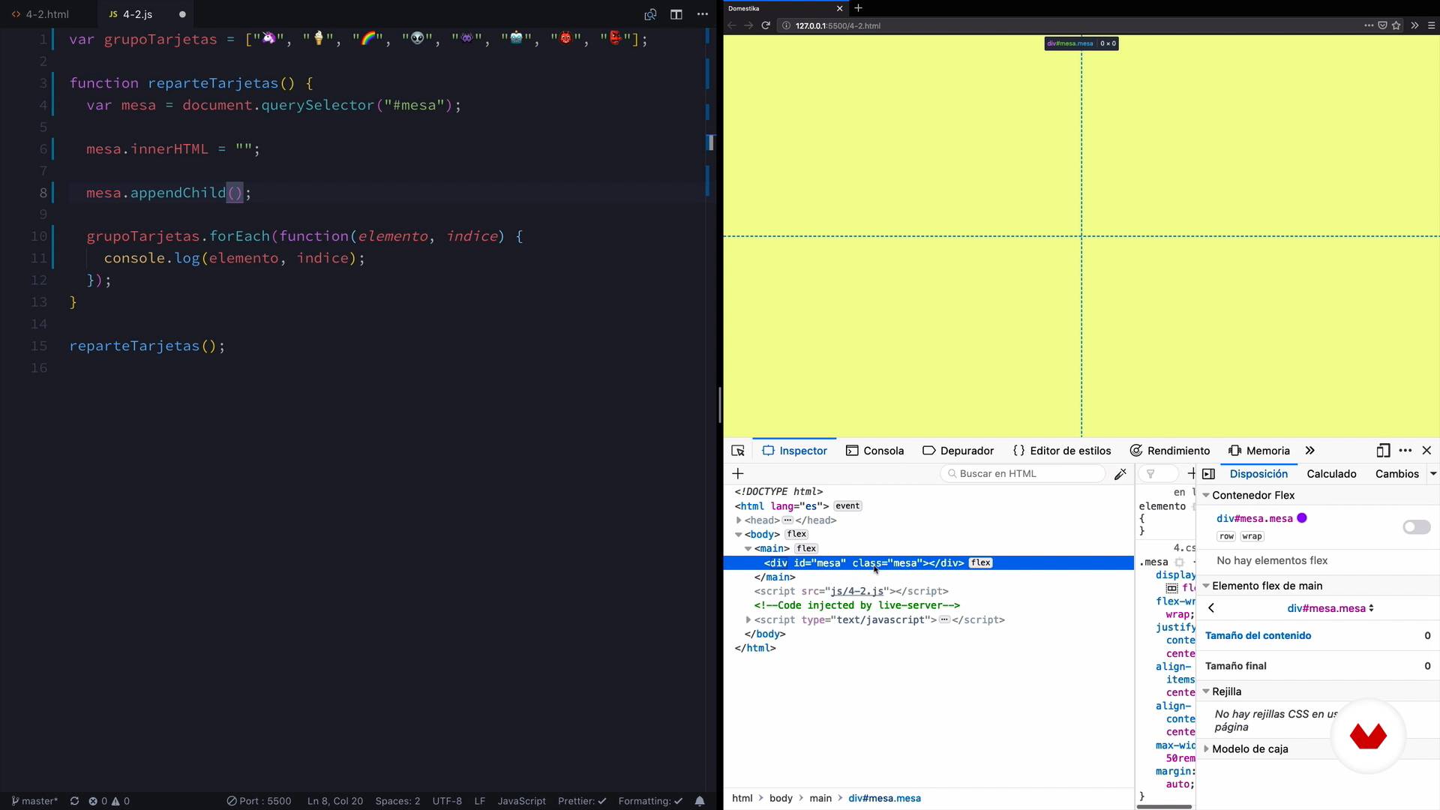Open changes icon in VS Code editor toolbar
Image resolution: width=1440 pixels, height=810 pixels.
pos(650,14)
